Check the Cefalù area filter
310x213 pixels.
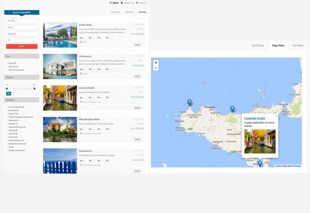(7, 63)
